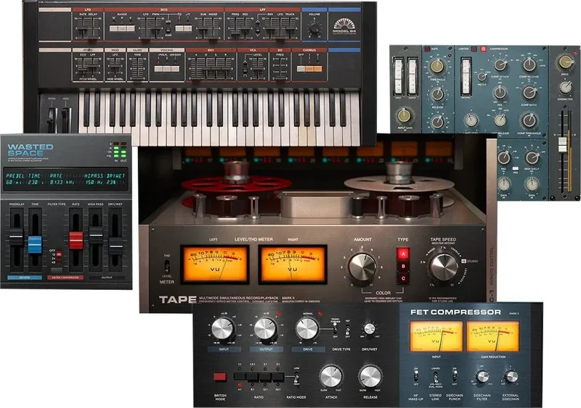Click the Output label in Wasted Space
The height and width of the screenshot is (408, 581).
tap(107, 278)
